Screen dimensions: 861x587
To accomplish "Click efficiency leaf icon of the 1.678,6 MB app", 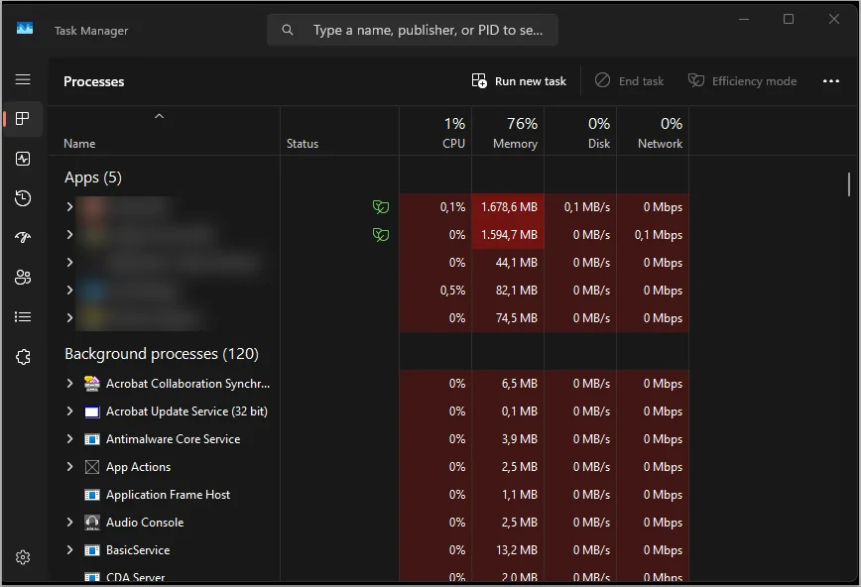I will pos(381,207).
